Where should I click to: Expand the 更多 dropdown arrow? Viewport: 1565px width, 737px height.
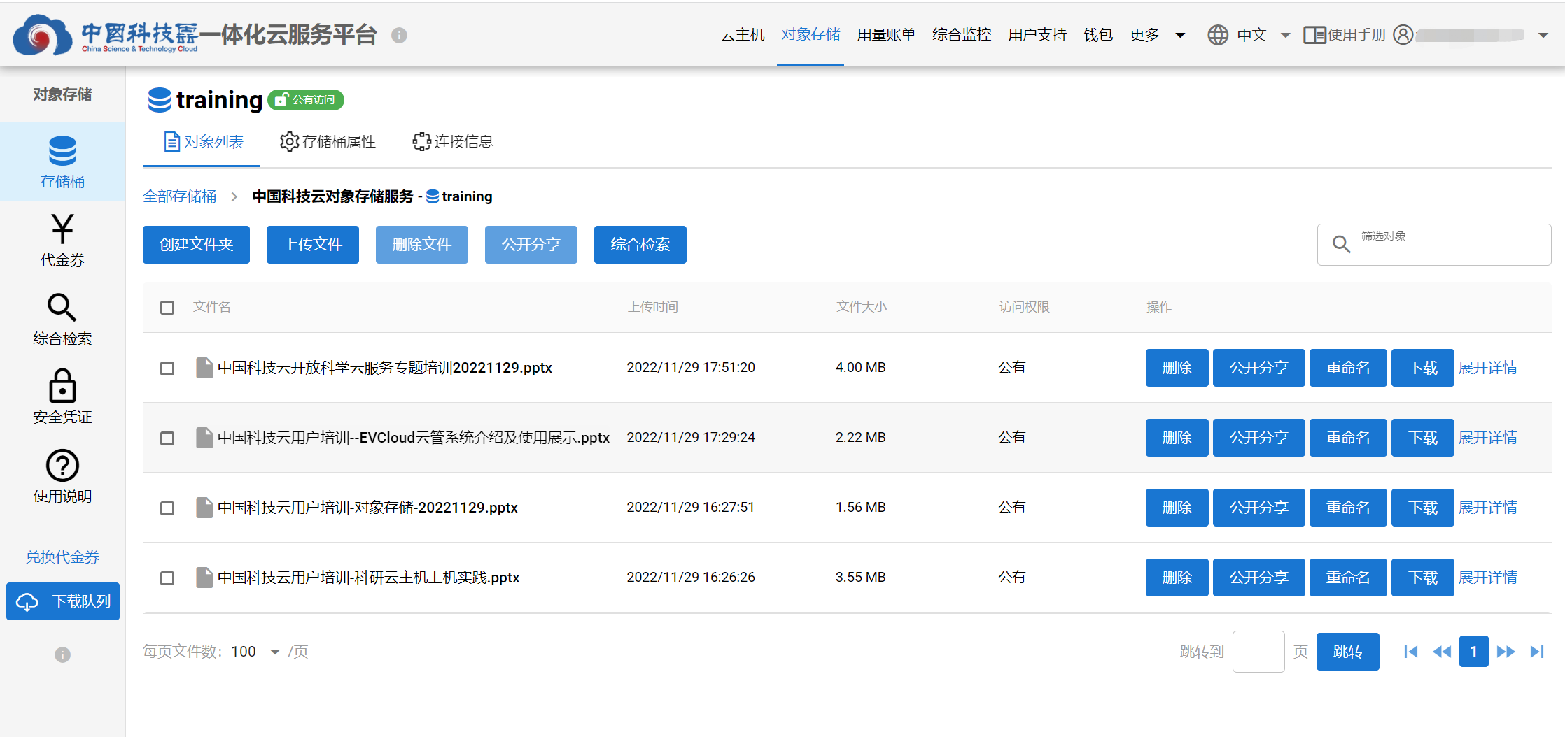point(1180,35)
